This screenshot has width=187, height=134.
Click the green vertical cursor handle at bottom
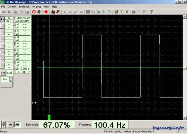[49, 117]
